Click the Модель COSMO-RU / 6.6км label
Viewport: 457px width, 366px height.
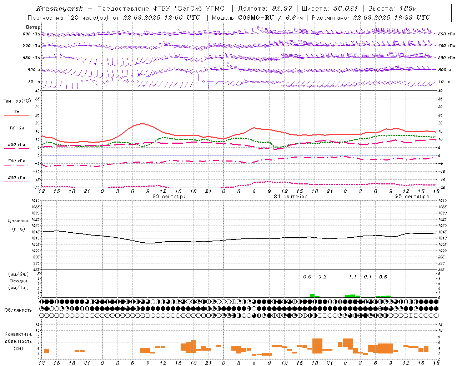(x=257, y=18)
